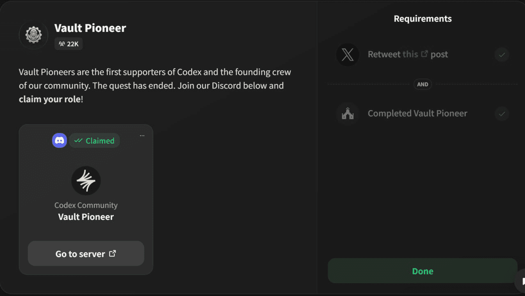Click the checkmark circle for Retweet requirement
Viewport: 525px width, 296px height.
(x=502, y=54)
